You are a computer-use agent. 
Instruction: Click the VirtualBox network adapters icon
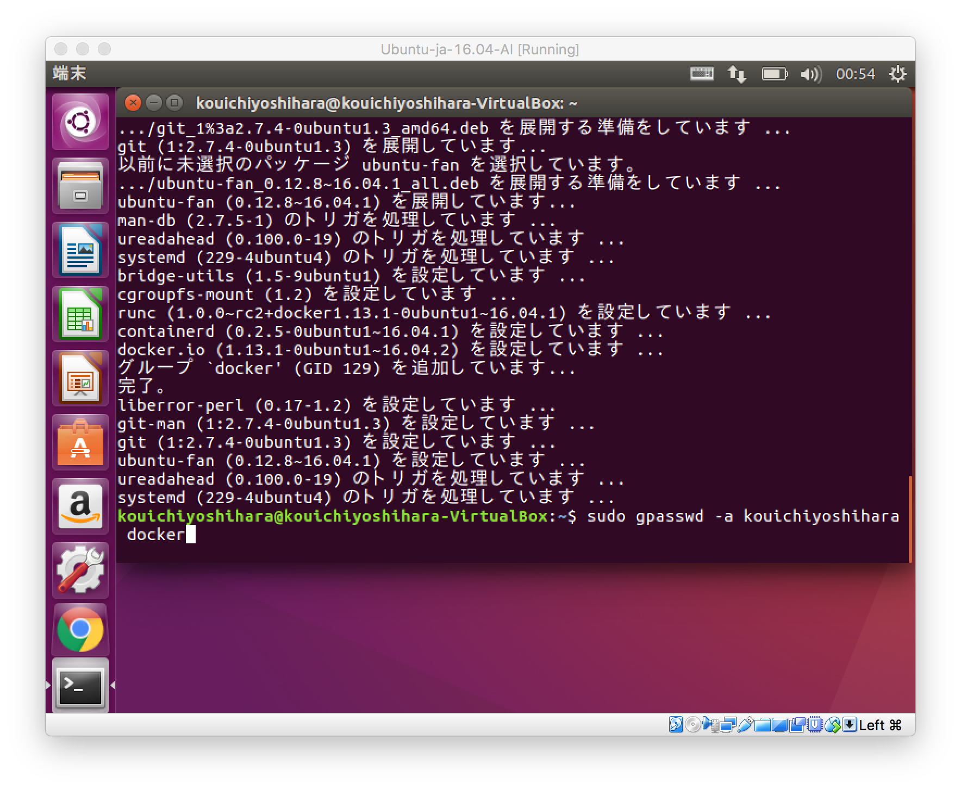click(727, 724)
